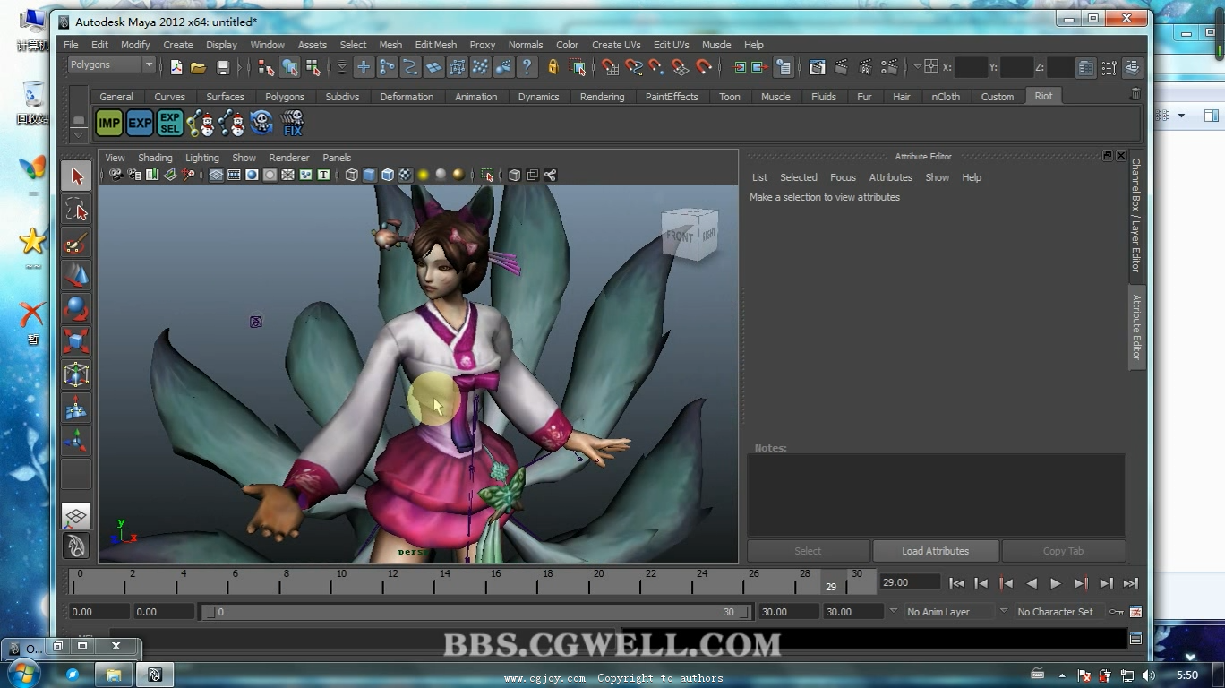
Task: Select the Paint Selection brush tool
Action: [x=77, y=243]
